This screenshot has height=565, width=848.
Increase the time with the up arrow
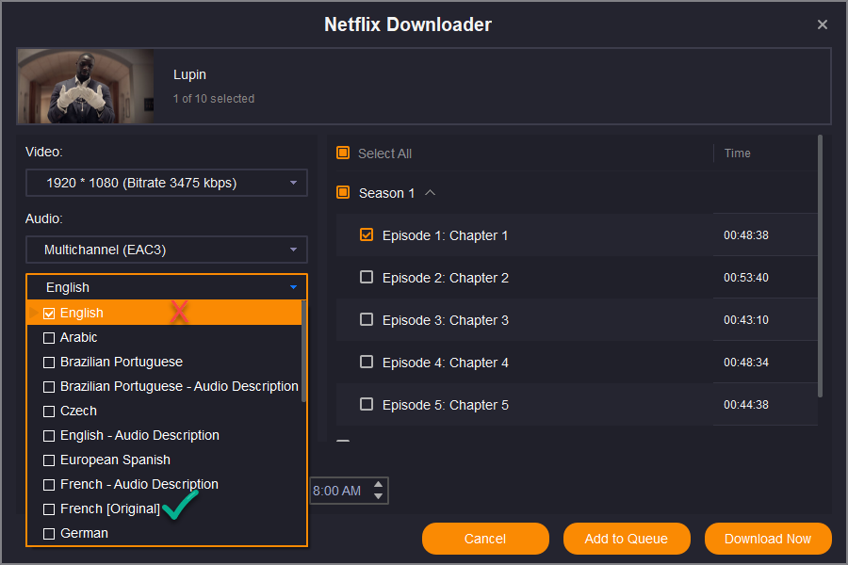379,484
